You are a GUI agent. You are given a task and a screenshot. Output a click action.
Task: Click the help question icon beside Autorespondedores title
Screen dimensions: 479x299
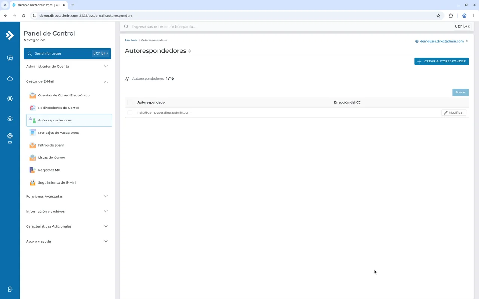coord(190,51)
